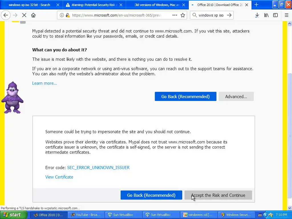Open Office 2010 taskbar button

(48, 215)
